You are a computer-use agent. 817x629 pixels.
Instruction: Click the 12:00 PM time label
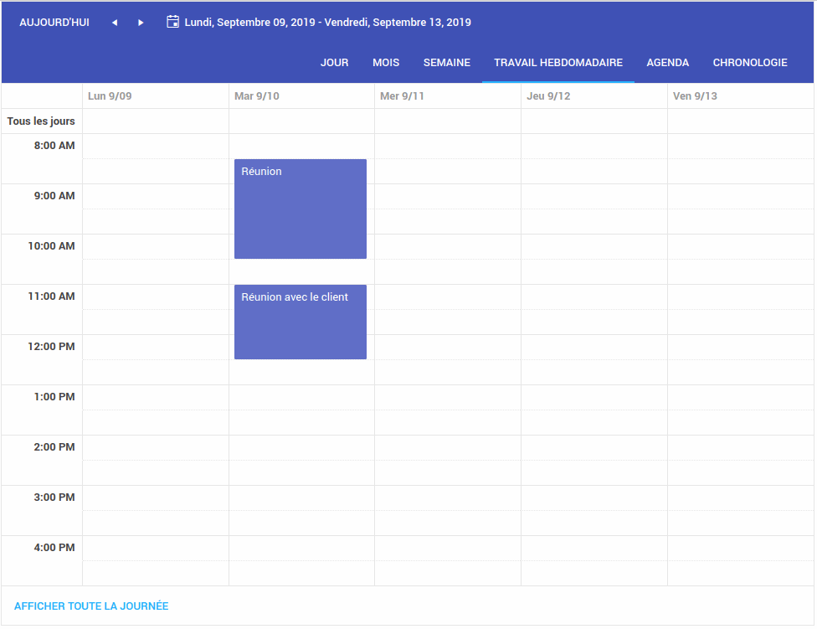click(52, 347)
